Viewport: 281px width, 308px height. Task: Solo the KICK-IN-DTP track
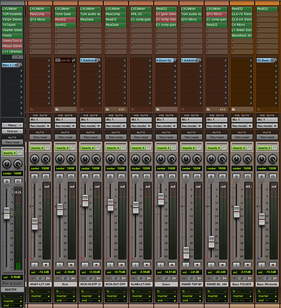point(85,176)
